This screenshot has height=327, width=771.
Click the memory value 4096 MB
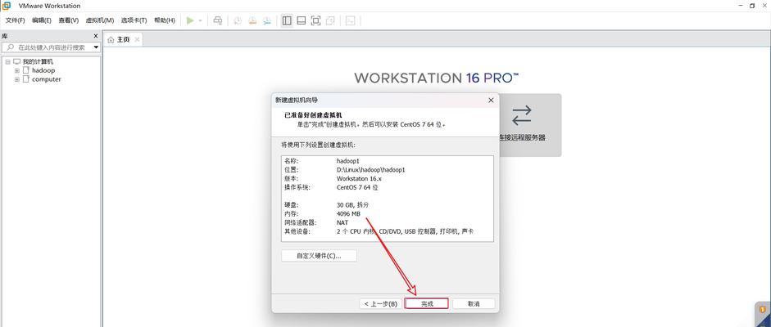[348, 213]
